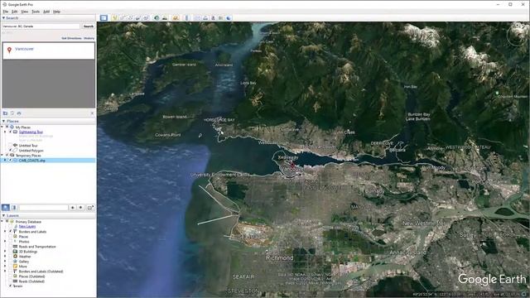Open the New Layers link
This screenshot has height=298, width=530.
point(27,227)
